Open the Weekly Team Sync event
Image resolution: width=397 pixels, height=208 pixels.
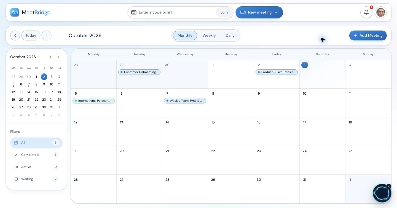point(185,101)
